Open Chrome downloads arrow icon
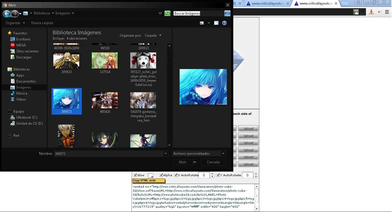This screenshot has width=392, height=212. tap(371, 12)
